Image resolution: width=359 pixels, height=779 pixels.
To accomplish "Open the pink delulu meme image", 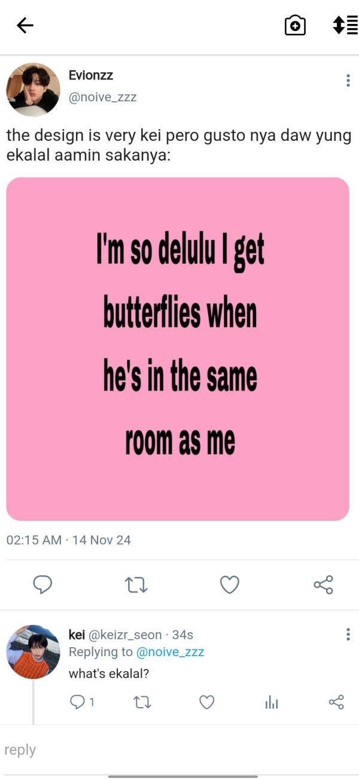I will click(x=178, y=349).
